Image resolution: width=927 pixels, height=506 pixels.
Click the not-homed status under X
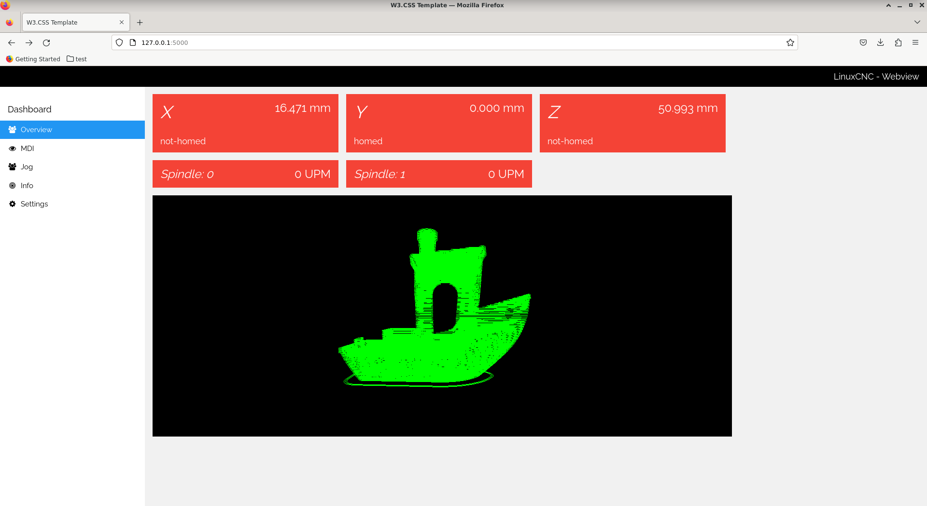coord(183,141)
